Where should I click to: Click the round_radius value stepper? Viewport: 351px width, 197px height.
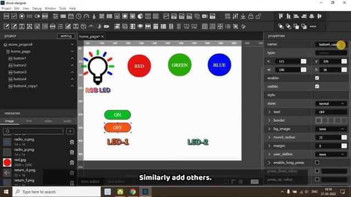(x=344, y=137)
